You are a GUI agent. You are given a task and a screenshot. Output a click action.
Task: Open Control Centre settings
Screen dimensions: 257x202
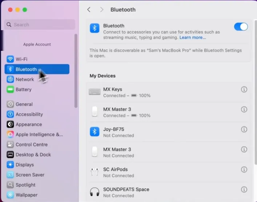point(37,145)
